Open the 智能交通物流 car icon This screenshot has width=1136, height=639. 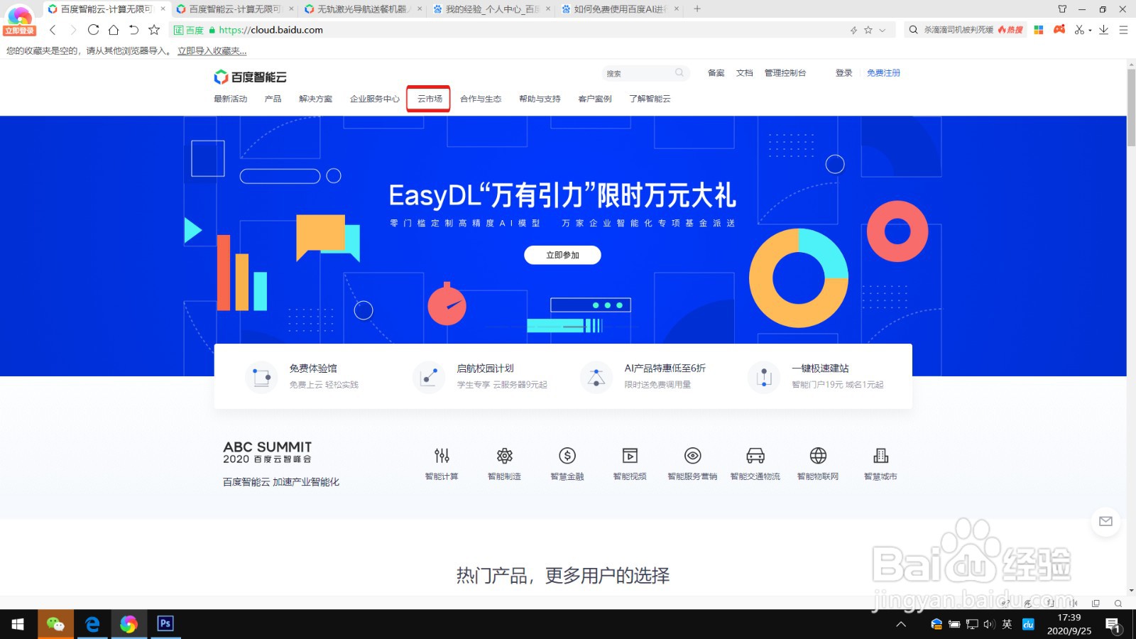tap(755, 455)
